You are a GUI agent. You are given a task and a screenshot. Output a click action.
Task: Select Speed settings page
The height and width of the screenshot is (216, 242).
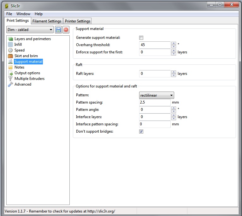20,50
